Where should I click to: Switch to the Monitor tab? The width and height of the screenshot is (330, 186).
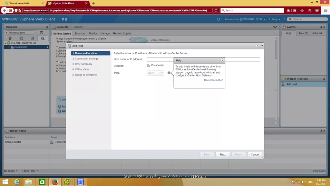tap(93, 33)
